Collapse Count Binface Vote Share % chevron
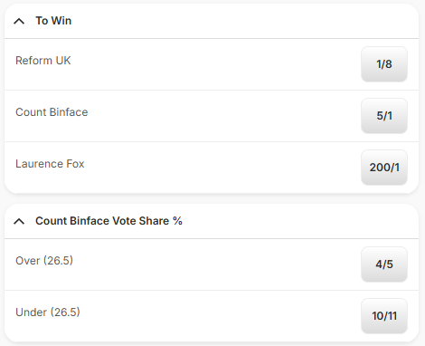This screenshot has height=346, width=425. tap(19, 221)
